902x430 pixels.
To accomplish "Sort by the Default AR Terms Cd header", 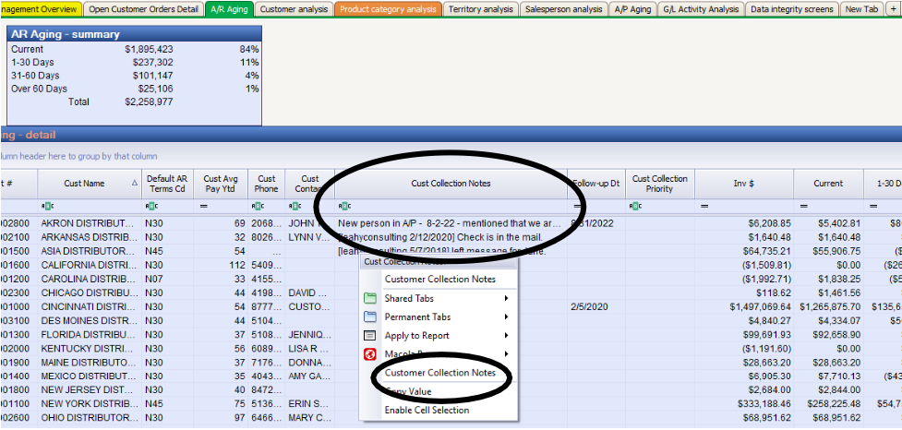I will coord(166,184).
